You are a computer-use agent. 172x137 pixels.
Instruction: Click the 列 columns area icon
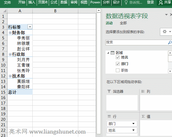tap(143, 91)
